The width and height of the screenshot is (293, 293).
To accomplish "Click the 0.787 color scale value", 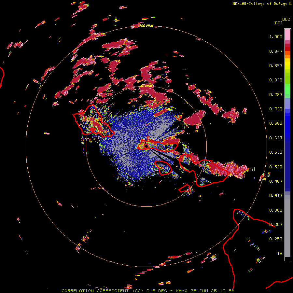I will (276, 94).
